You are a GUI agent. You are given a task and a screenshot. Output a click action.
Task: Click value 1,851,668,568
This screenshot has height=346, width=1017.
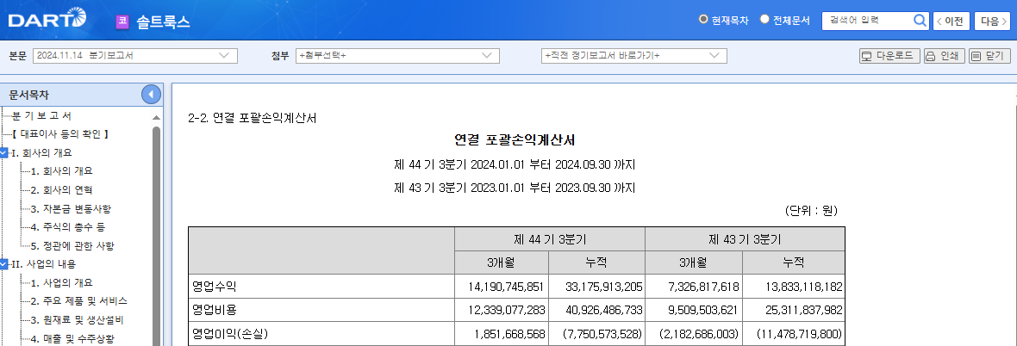[509, 334]
